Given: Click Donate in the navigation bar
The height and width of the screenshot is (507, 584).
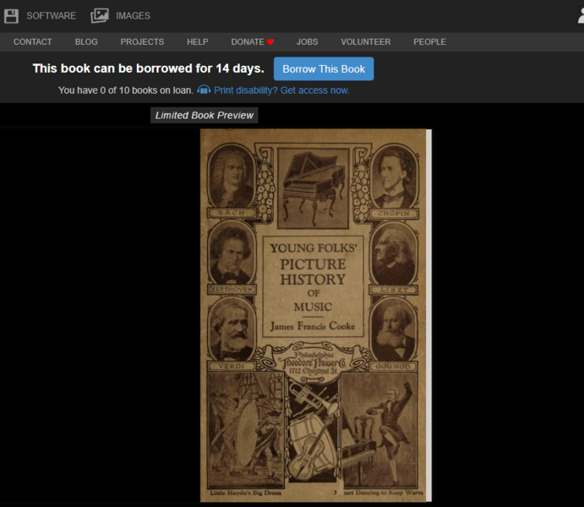Looking at the screenshot, I should coord(248,41).
